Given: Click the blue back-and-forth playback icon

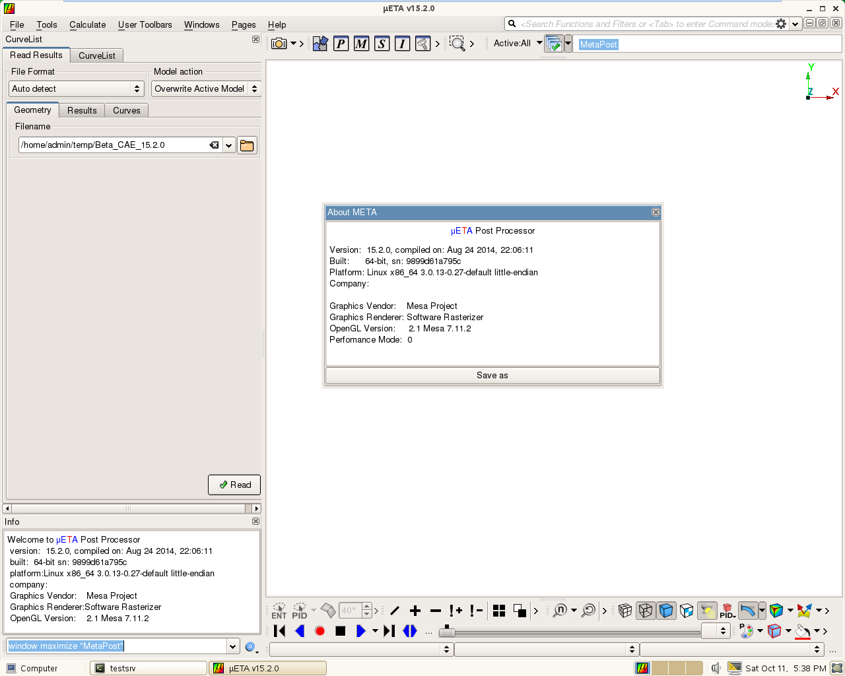Looking at the screenshot, I should 410,631.
